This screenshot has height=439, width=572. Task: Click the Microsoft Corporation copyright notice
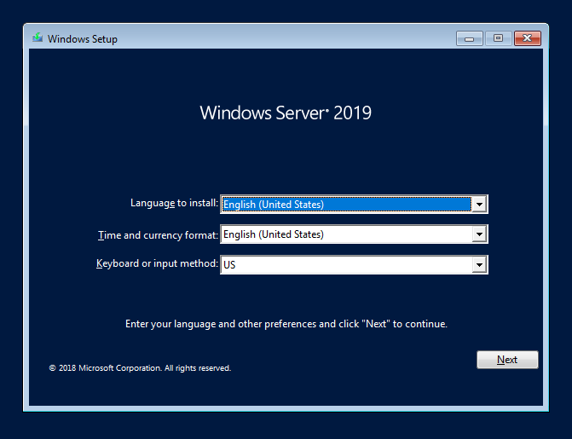(x=140, y=368)
